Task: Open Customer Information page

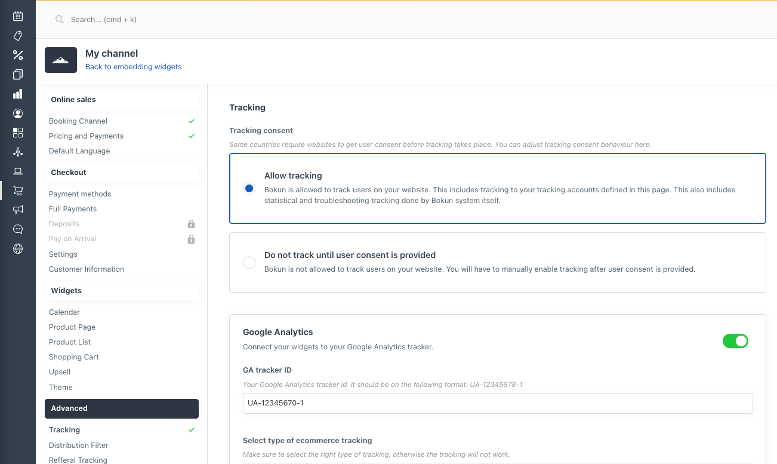Action: pyautogui.click(x=87, y=269)
